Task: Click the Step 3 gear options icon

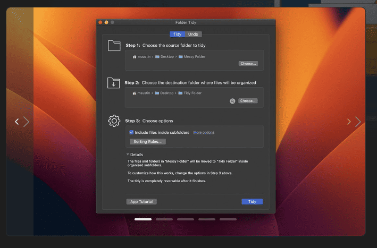Action: tap(114, 121)
